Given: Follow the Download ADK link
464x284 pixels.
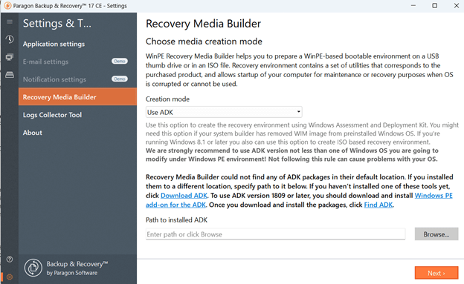Looking at the screenshot, I should tap(184, 196).
